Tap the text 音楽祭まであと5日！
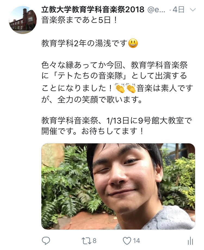 pos(80,20)
